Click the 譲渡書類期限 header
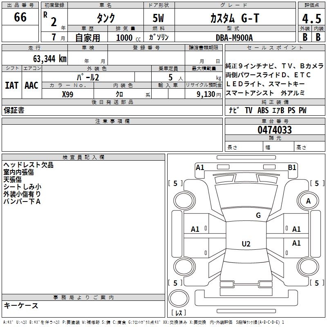This screenshot has width=327, height=327. tap(204, 47)
